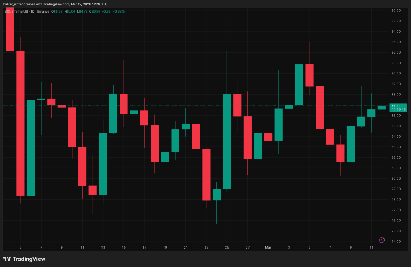Screen dimensions: 411x267
Task: Click the legend's green +0.33 (+0.38%) change value
Action: [x=113, y=11]
